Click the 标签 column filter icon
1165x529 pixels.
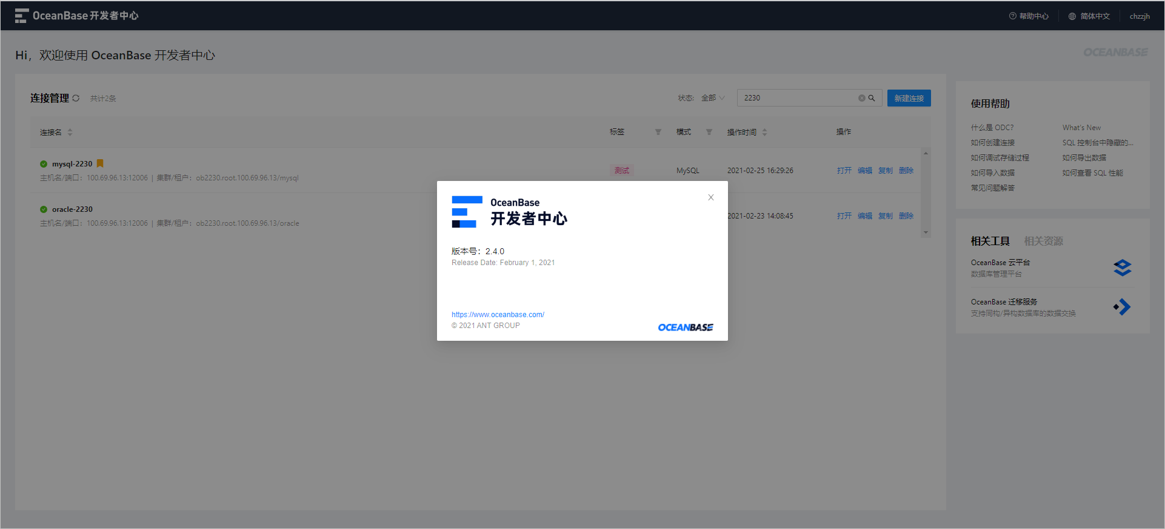tap(658, 132)
